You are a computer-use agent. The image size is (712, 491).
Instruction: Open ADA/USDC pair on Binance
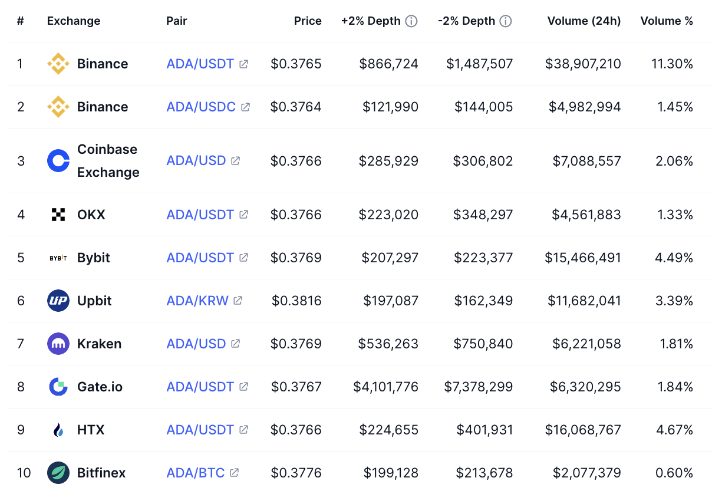(x=201, y=107)
